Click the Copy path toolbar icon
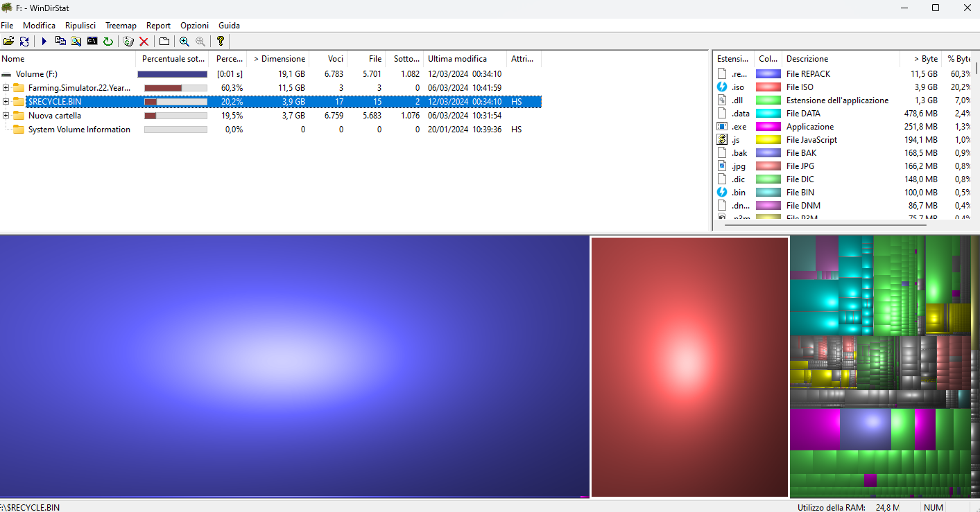Viewport: 980px width, 512px height. pos(60,42)
